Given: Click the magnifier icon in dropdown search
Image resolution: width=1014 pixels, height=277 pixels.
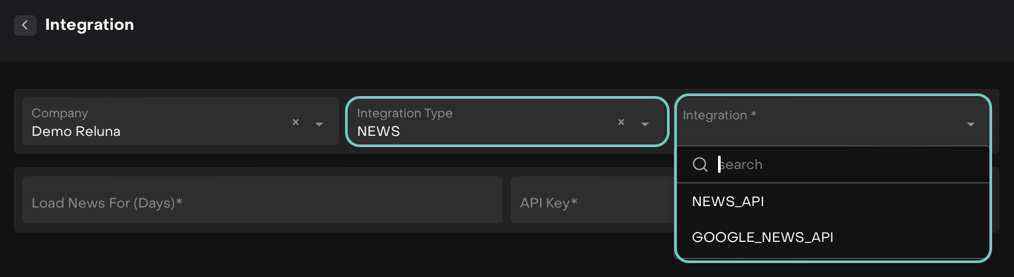Looking at the screenshot, I should coord(700,164).
